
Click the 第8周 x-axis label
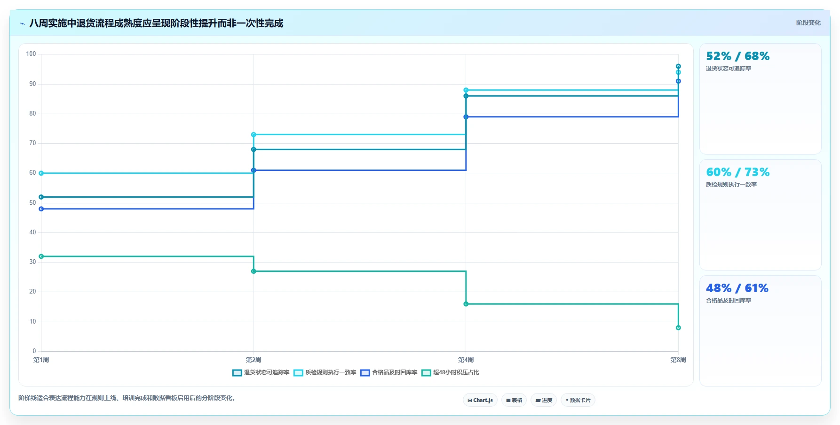pos(678,360)
